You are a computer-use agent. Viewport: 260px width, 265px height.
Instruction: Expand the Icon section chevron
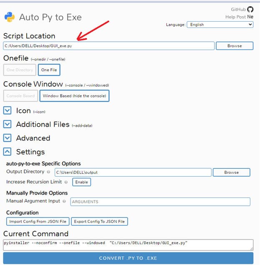click(x=7, y=110)
